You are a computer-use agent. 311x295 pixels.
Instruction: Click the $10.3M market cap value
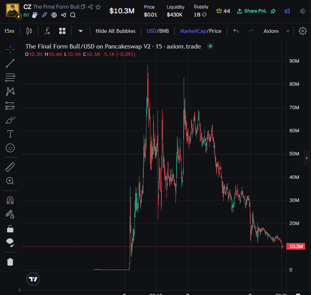click(x=122, y=11)
